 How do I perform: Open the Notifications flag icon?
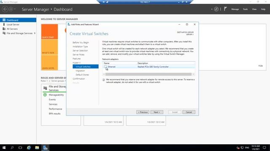point(225,9)
